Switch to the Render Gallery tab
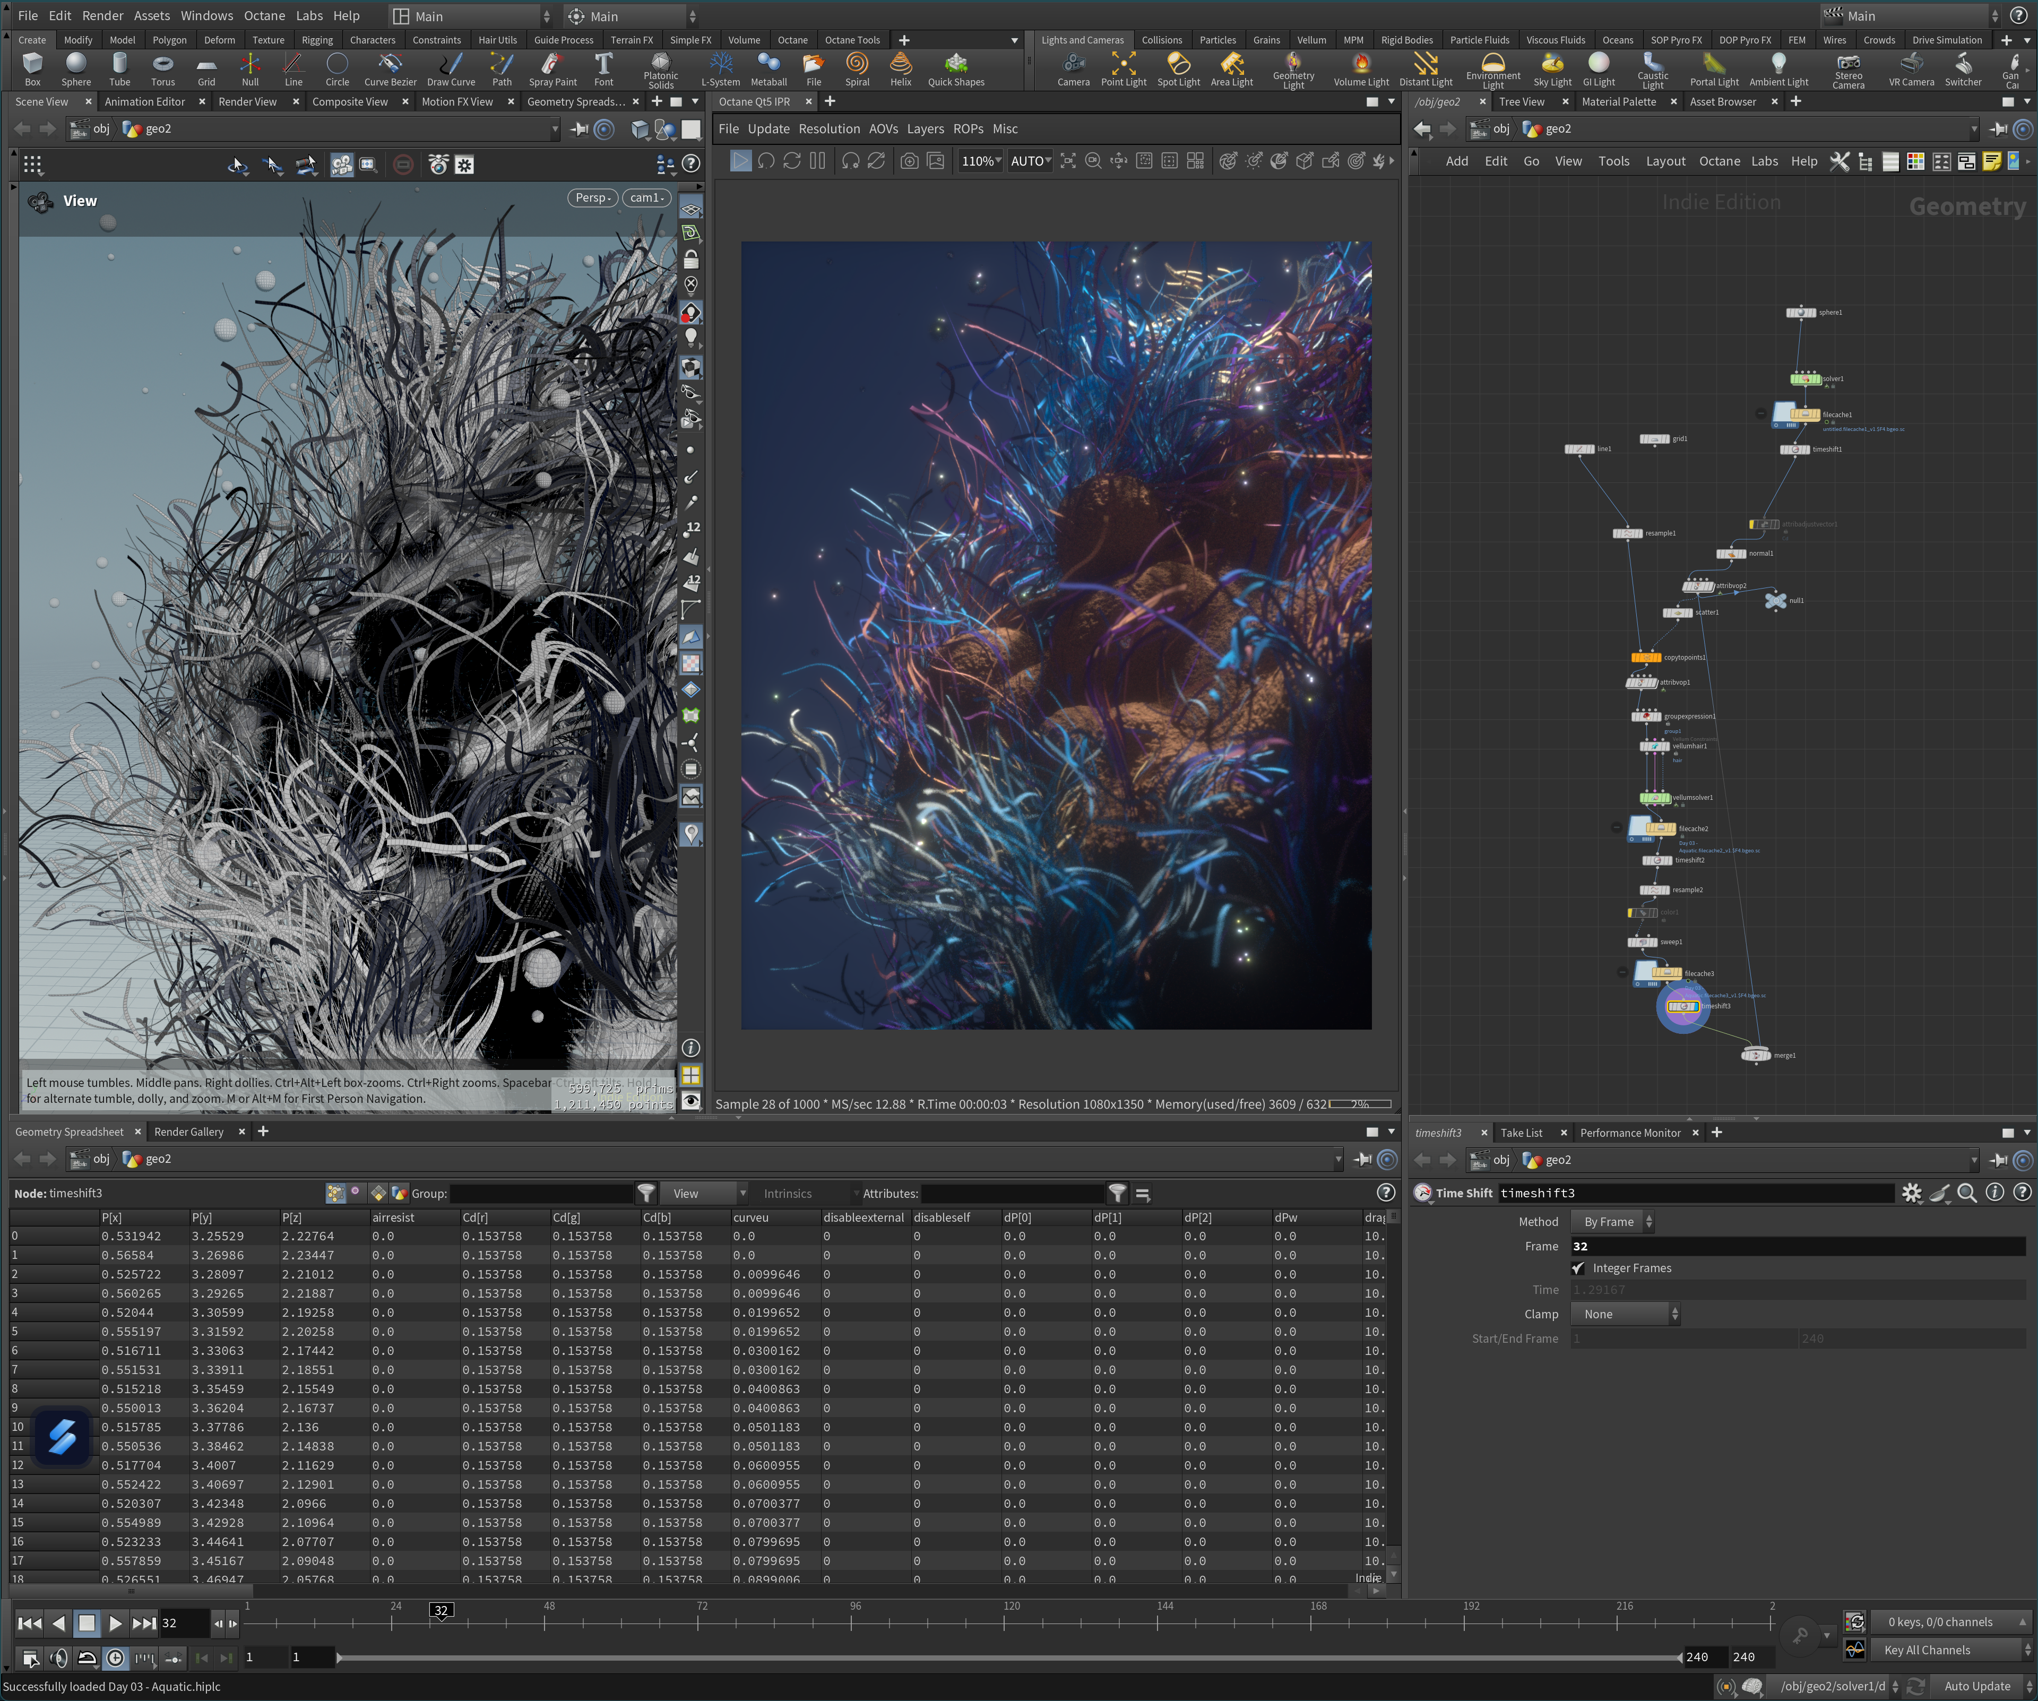Screen dimensions: 2038x1701 click(188, 1132)
